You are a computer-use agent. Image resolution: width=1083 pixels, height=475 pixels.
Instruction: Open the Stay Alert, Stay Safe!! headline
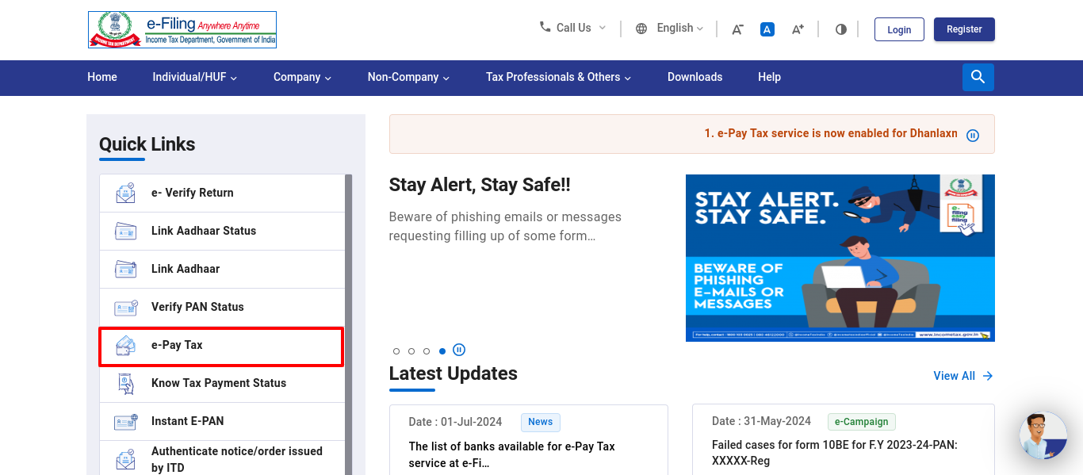480,185
